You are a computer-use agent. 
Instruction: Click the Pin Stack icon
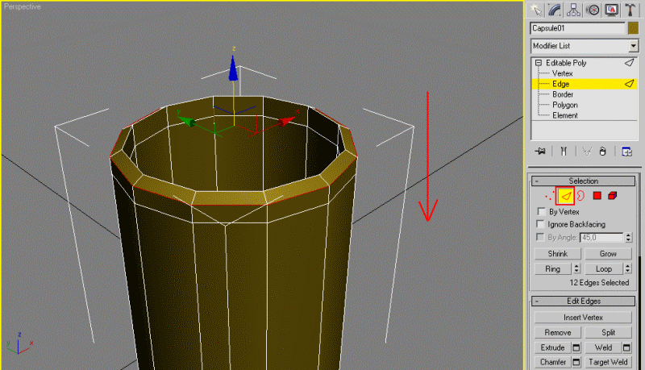point(540,152)
